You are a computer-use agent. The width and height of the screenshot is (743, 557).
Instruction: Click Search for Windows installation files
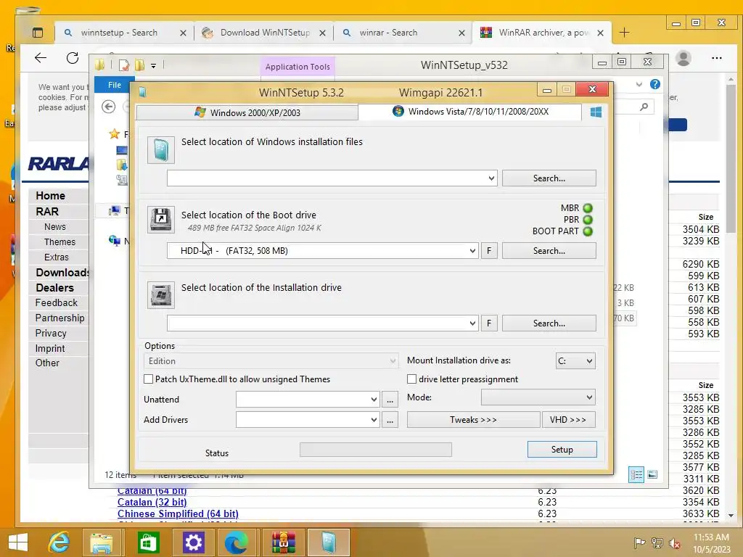click(x=549, y=178)
